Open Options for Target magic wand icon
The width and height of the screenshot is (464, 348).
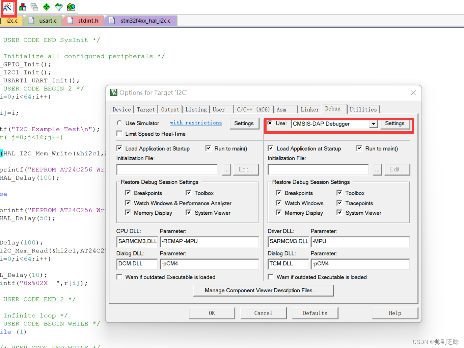pos(8,7)
